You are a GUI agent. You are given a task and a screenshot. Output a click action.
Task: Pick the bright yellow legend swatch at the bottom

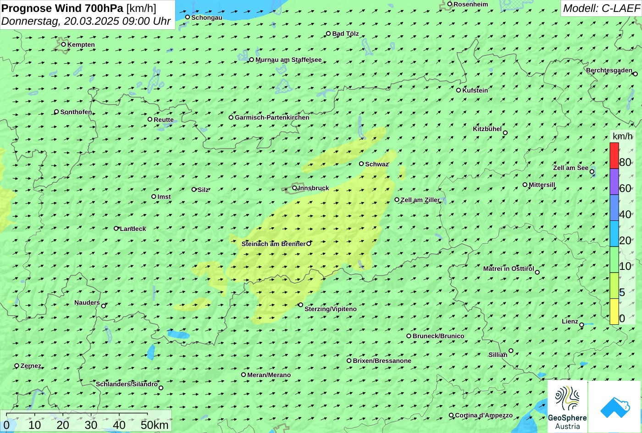(614, 312)
